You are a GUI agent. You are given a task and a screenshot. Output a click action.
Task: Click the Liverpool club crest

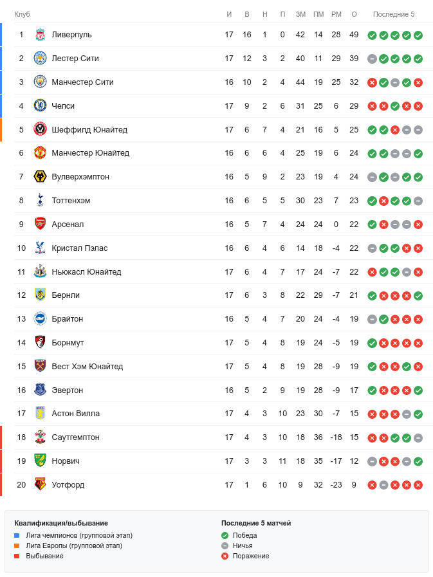coord(40,35)
